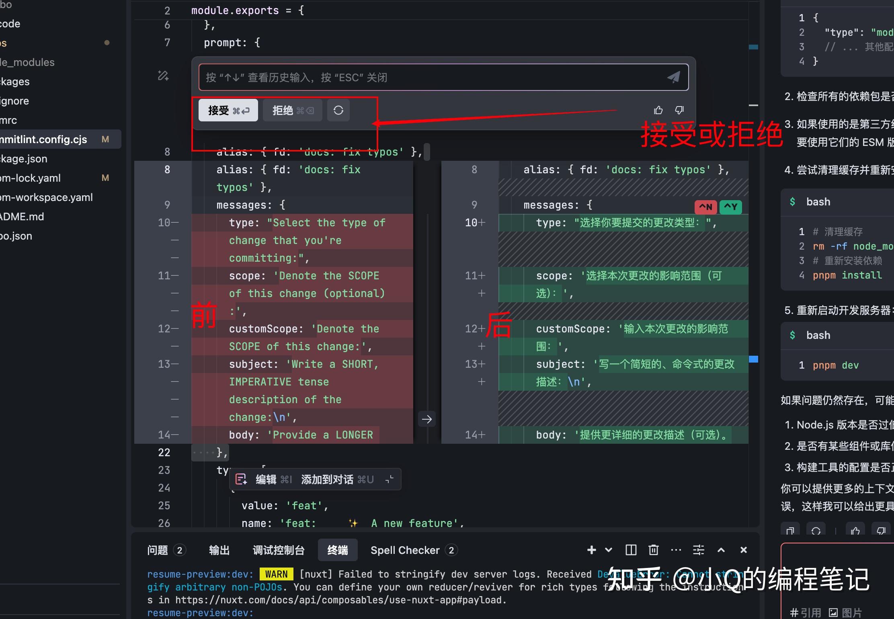Open the more actions ellipsis menu
The image size is (894, 619).
(676, 550)
